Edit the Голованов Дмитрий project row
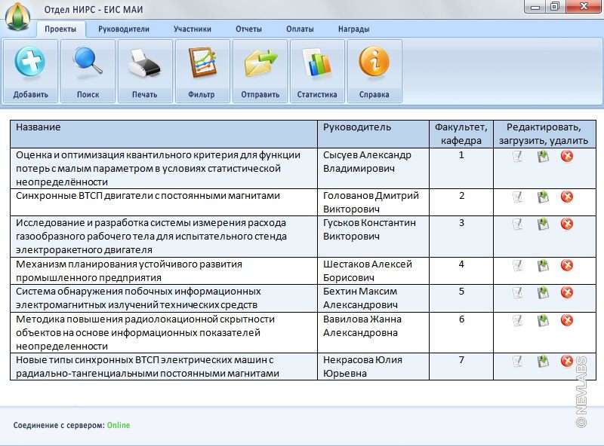Screen dimensions: 604x446 pos(517,197)
